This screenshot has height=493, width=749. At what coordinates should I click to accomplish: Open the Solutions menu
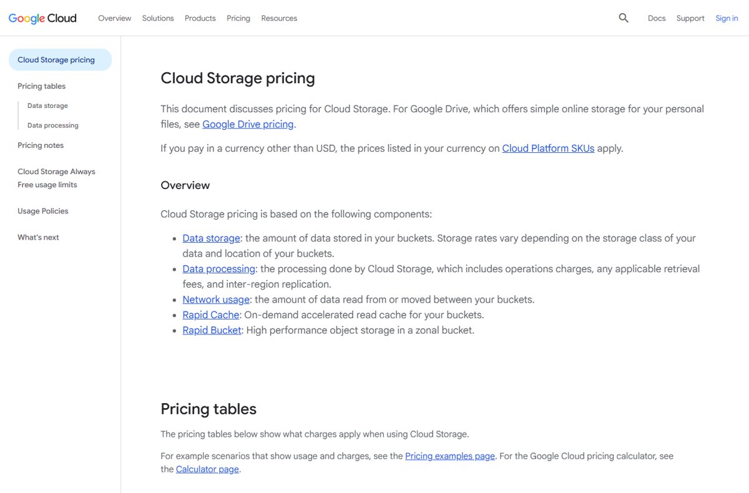[x=158, y=18]
